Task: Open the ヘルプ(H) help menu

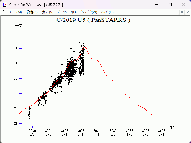Action: pos(107,12)
